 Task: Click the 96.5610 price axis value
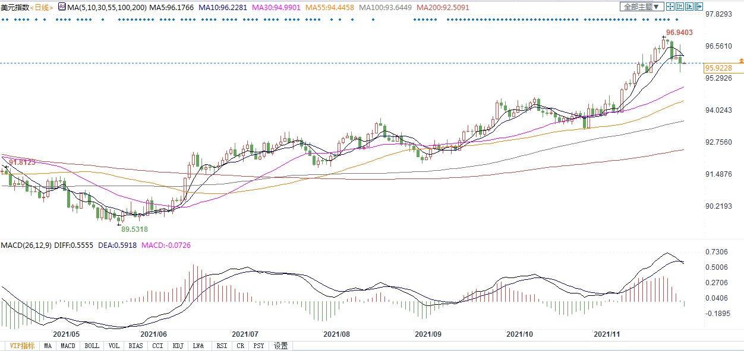point(718,46)
